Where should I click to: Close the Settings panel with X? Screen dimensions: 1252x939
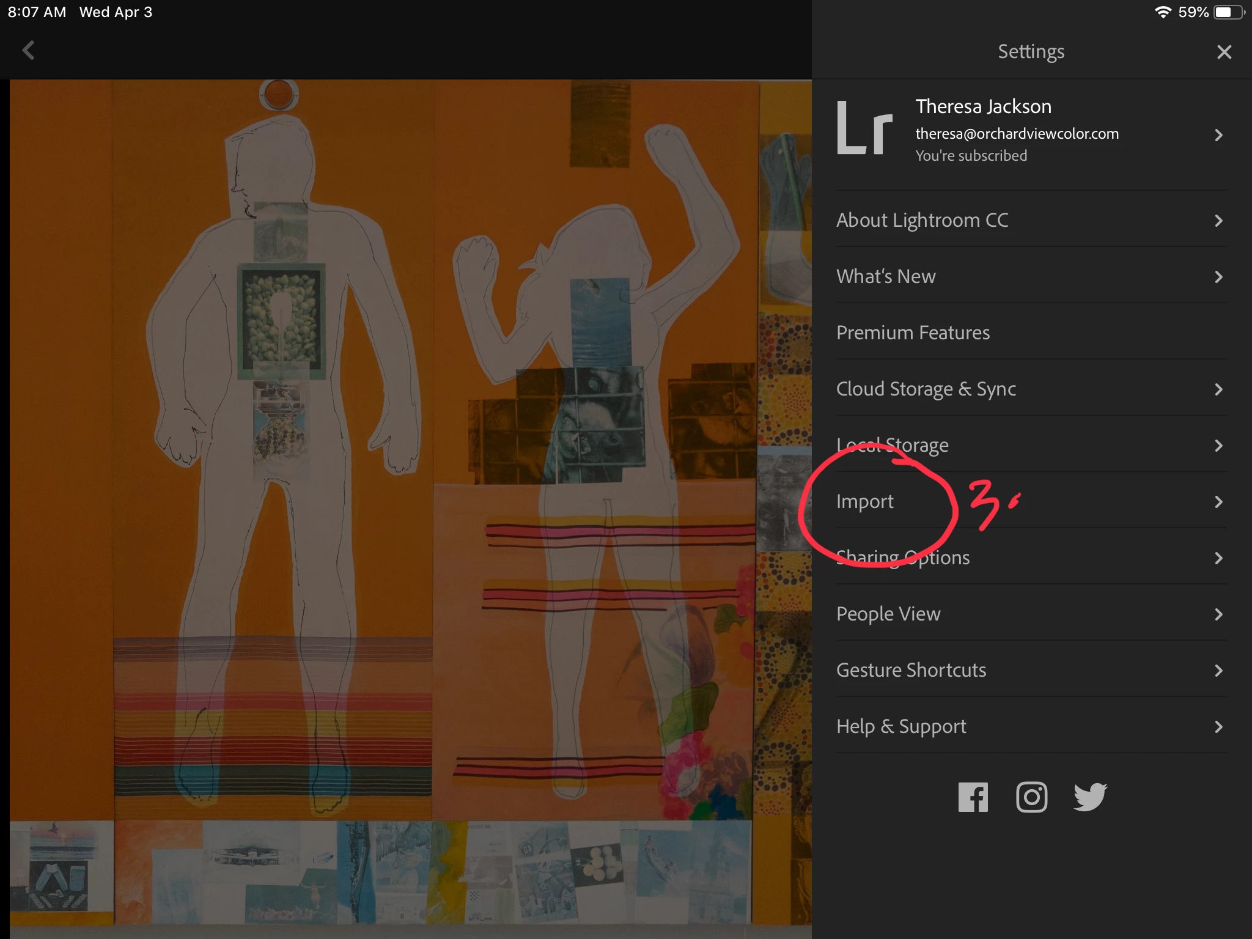point(1224,52)
